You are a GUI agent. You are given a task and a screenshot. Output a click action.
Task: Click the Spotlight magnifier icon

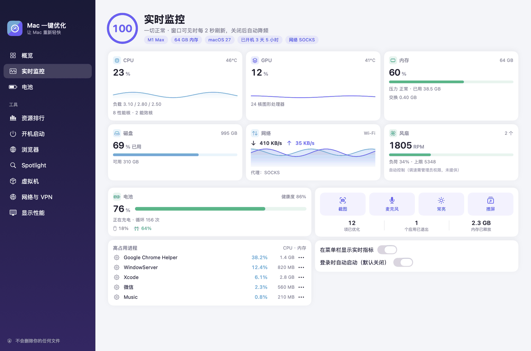tap(13, 165)
